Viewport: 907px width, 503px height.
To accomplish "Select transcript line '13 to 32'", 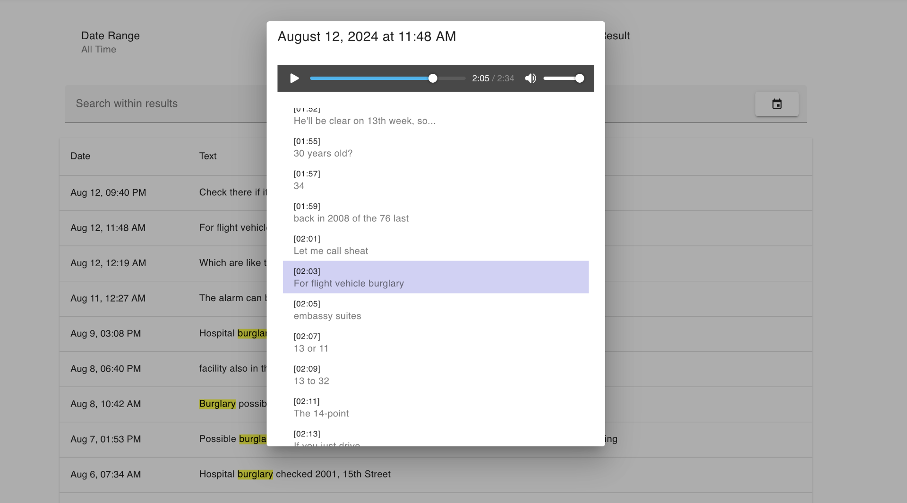I will point(311,381).
